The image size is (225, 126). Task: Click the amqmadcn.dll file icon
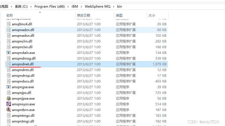[9, 30]
